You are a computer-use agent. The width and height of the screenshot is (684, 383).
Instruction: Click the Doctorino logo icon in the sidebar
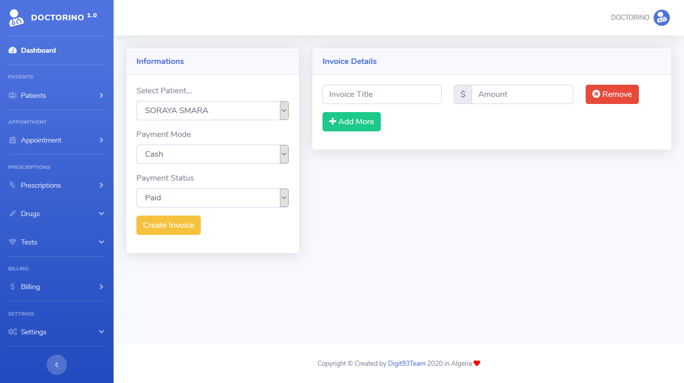tap(16, 18)
